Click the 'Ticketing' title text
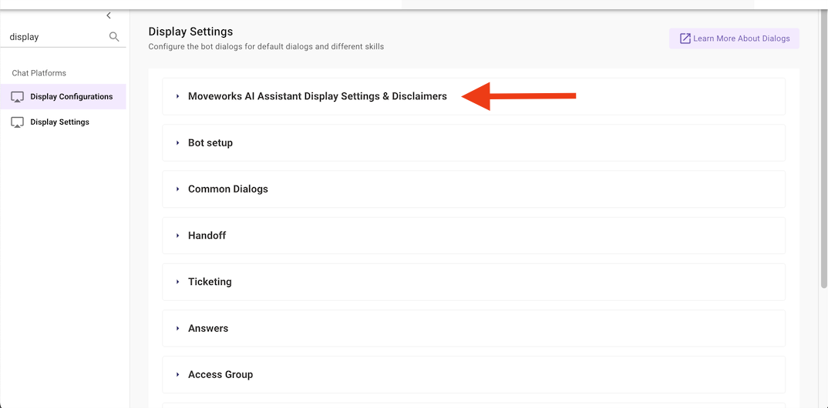The width and height of the screenshot is (828, 408). pos(210,282)
